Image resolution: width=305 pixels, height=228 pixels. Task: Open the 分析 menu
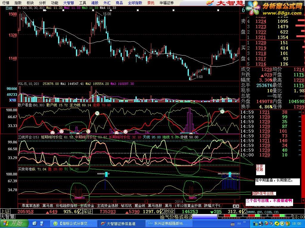[42, 3]
